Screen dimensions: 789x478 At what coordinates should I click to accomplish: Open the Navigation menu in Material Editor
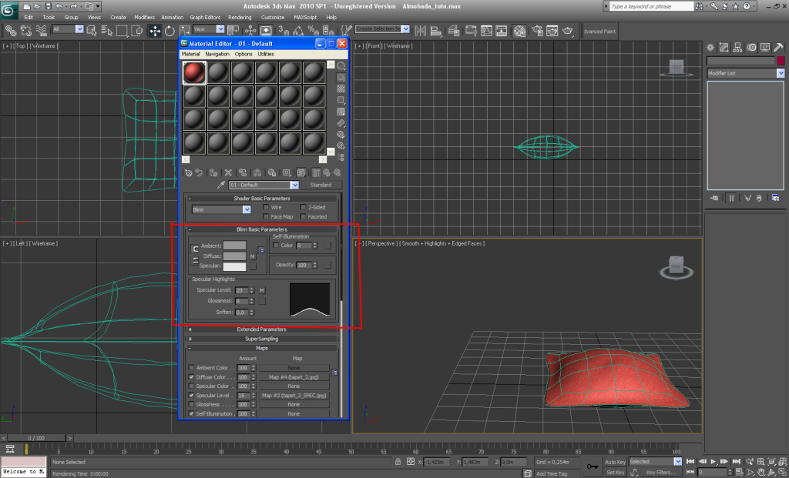coord(217,55)
